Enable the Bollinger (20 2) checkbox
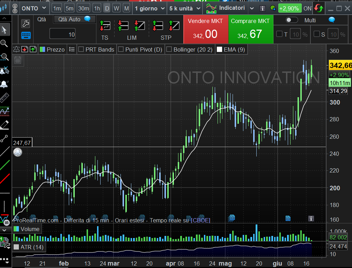 (169, 49)
